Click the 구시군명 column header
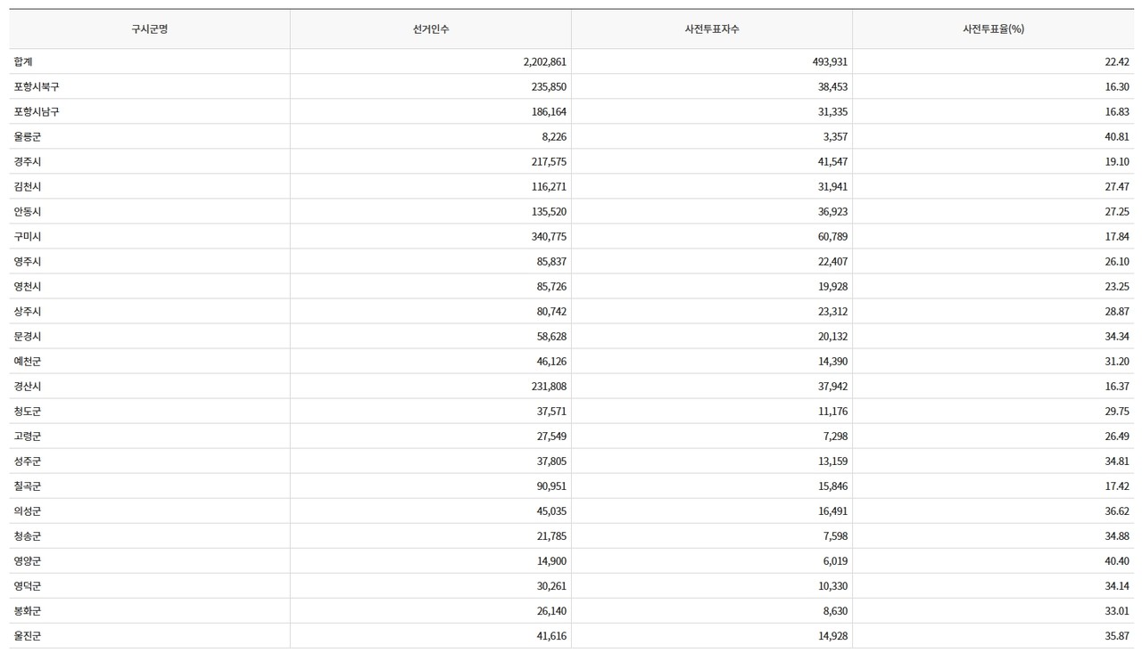1142x653 pixels. (x=149, y=29)
